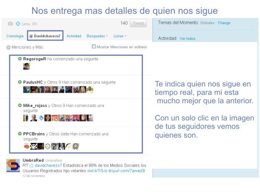260x196 pixels.
Task: Click the location crosshair icon
Action: click(x=18, y=24)
